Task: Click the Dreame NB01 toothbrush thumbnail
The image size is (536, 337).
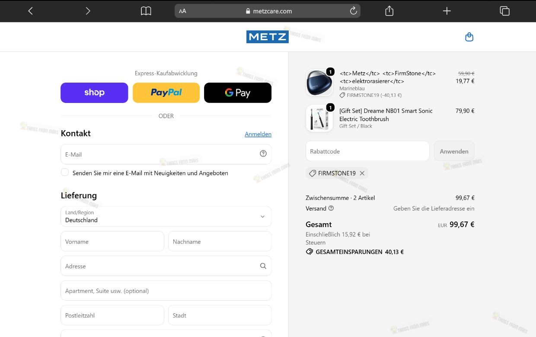Action: point(319,118)
